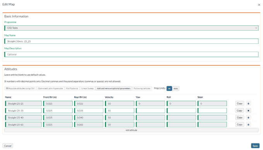Close the Edit Map dialog with X
This screenshot has width=263, height=150.
tap(259, 5)
